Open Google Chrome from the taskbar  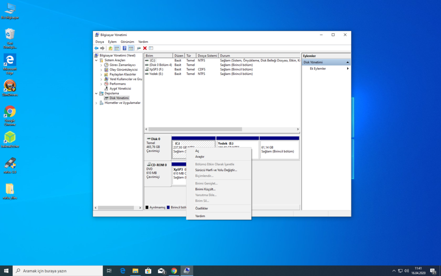click(174, 271)
